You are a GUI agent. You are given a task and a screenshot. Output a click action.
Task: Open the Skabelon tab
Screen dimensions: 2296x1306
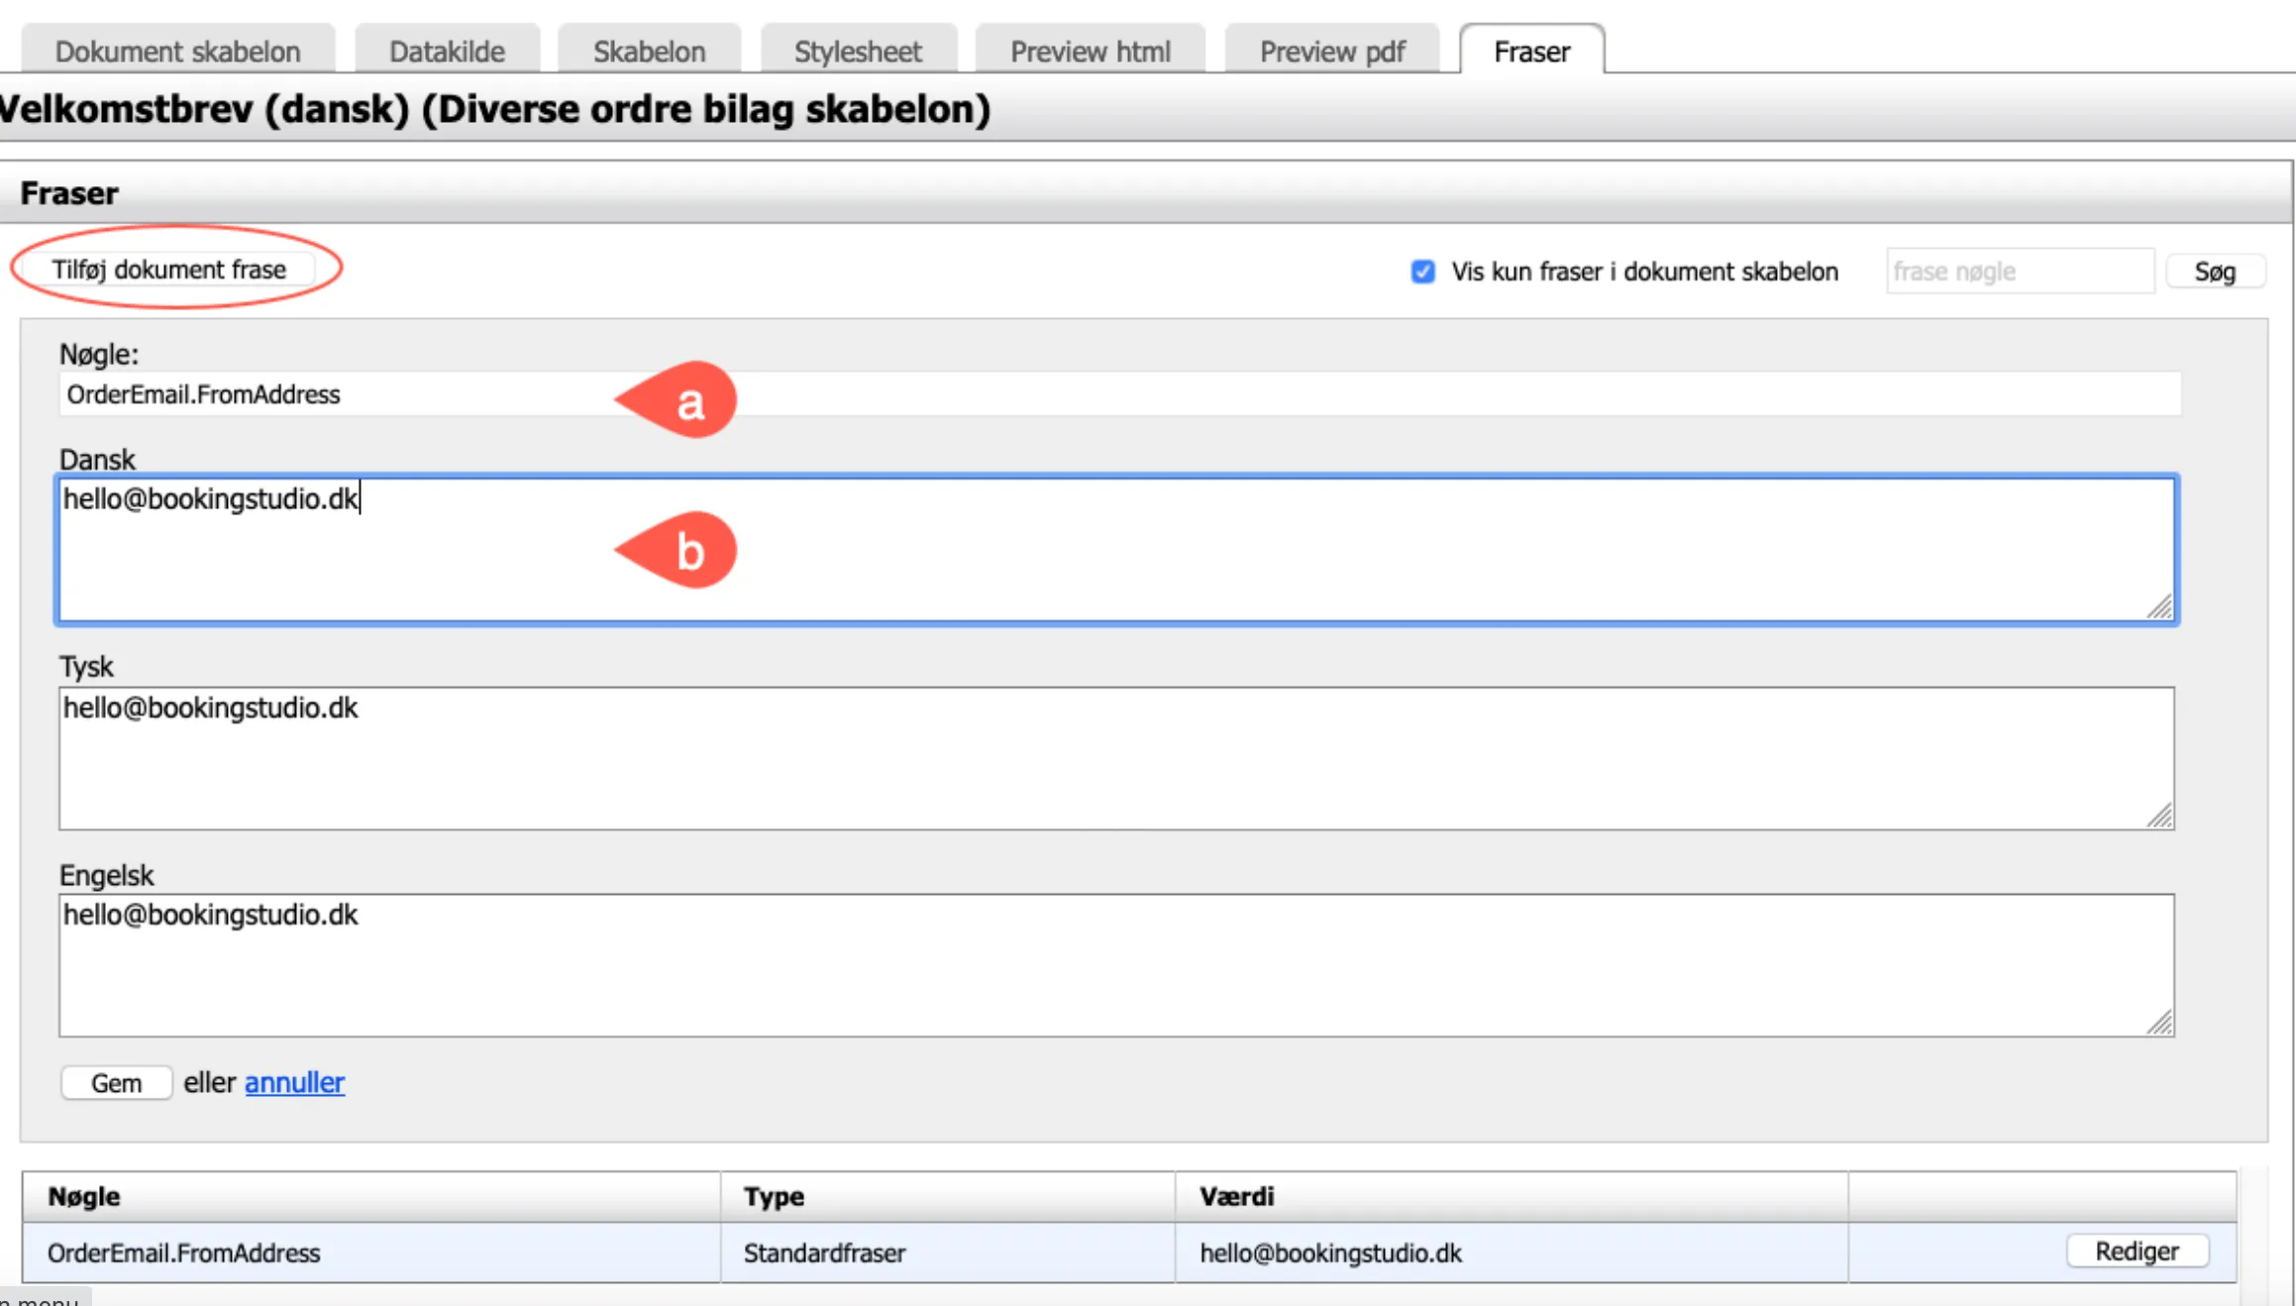pos(649,52)
